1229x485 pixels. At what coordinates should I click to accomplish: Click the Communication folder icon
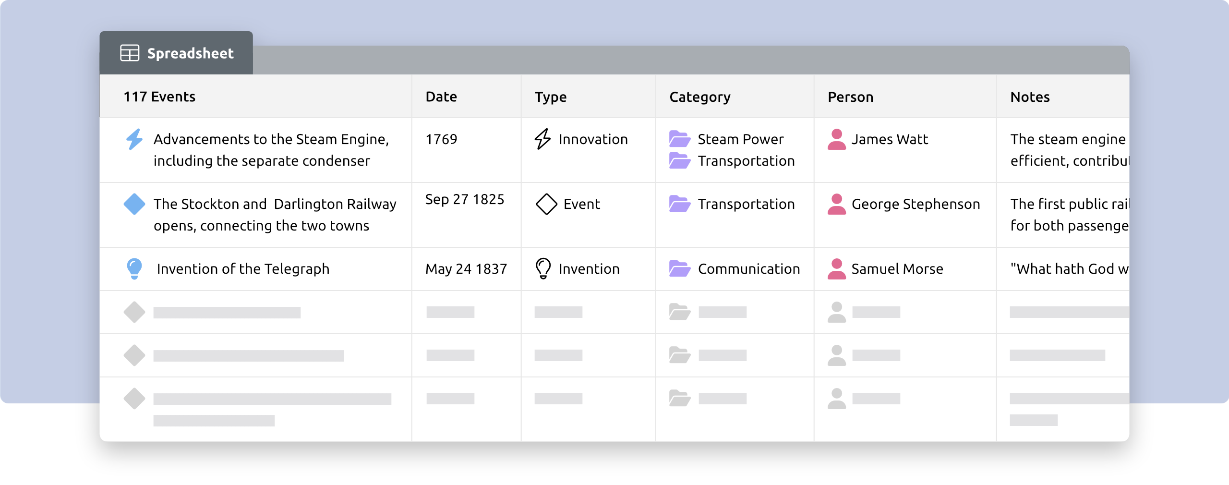click(x=680, y=268)
